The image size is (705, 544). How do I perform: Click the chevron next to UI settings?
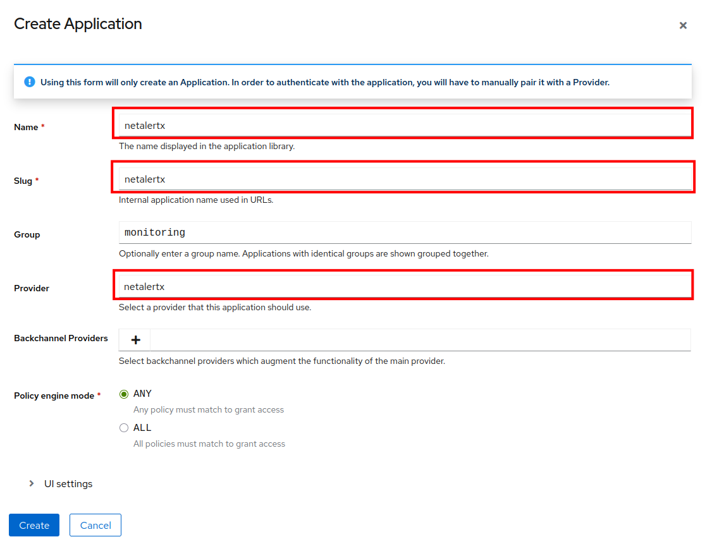tap(31, 483)
